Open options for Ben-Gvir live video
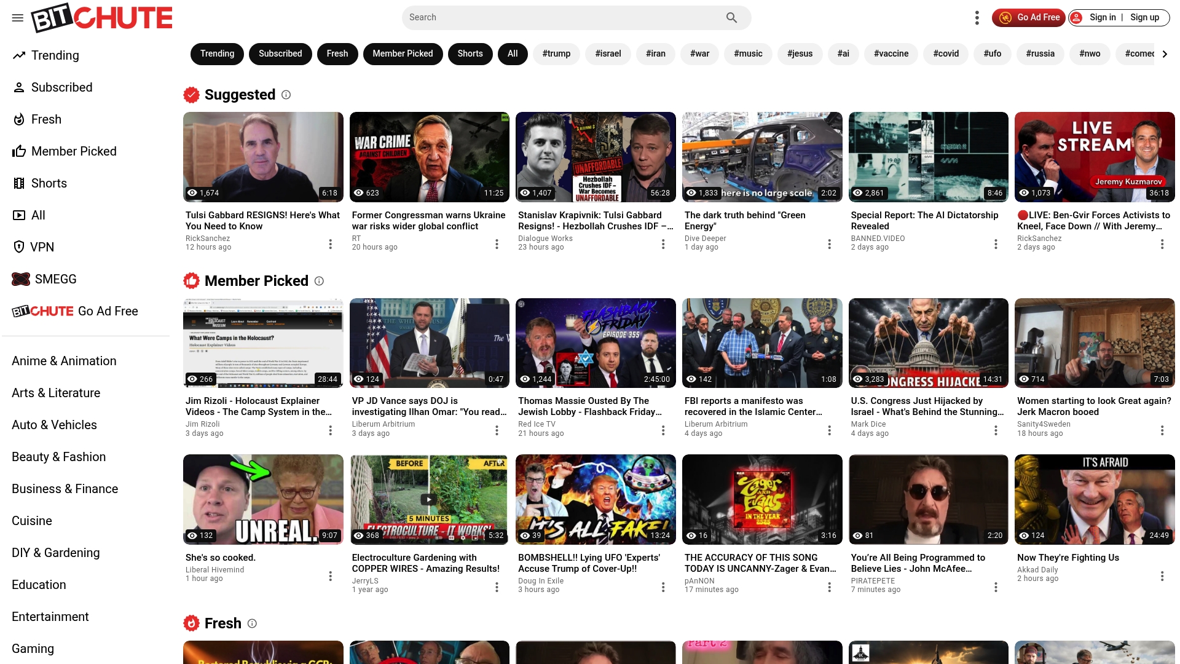Image resolution: width=1180 pixels, height=664 pixels. click(x=1162, y=244)
